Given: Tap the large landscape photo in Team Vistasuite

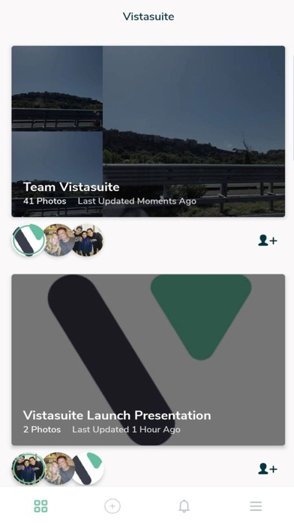Looking at the screenshot, I should point(193,132).
